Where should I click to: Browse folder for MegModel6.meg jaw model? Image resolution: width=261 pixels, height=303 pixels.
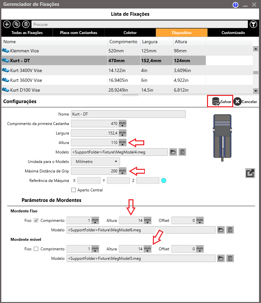(x=221, y=230)
